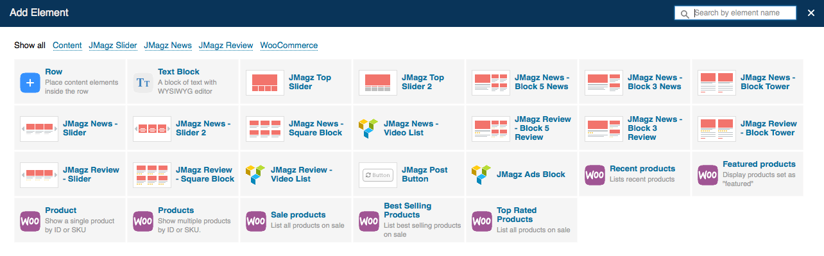Viewport: 824px width, 256px height.
Task: Filter by Content category
Action: coord(67,46)
